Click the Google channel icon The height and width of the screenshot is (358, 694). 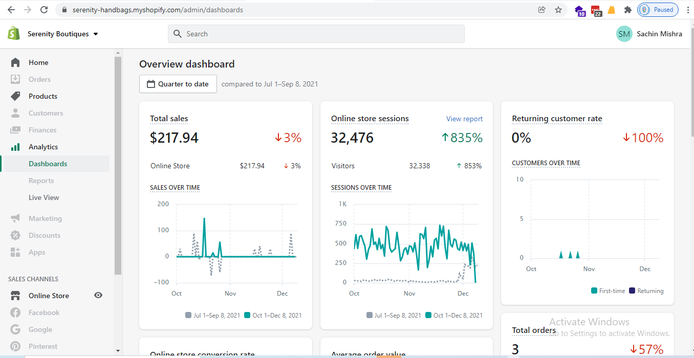15,329
